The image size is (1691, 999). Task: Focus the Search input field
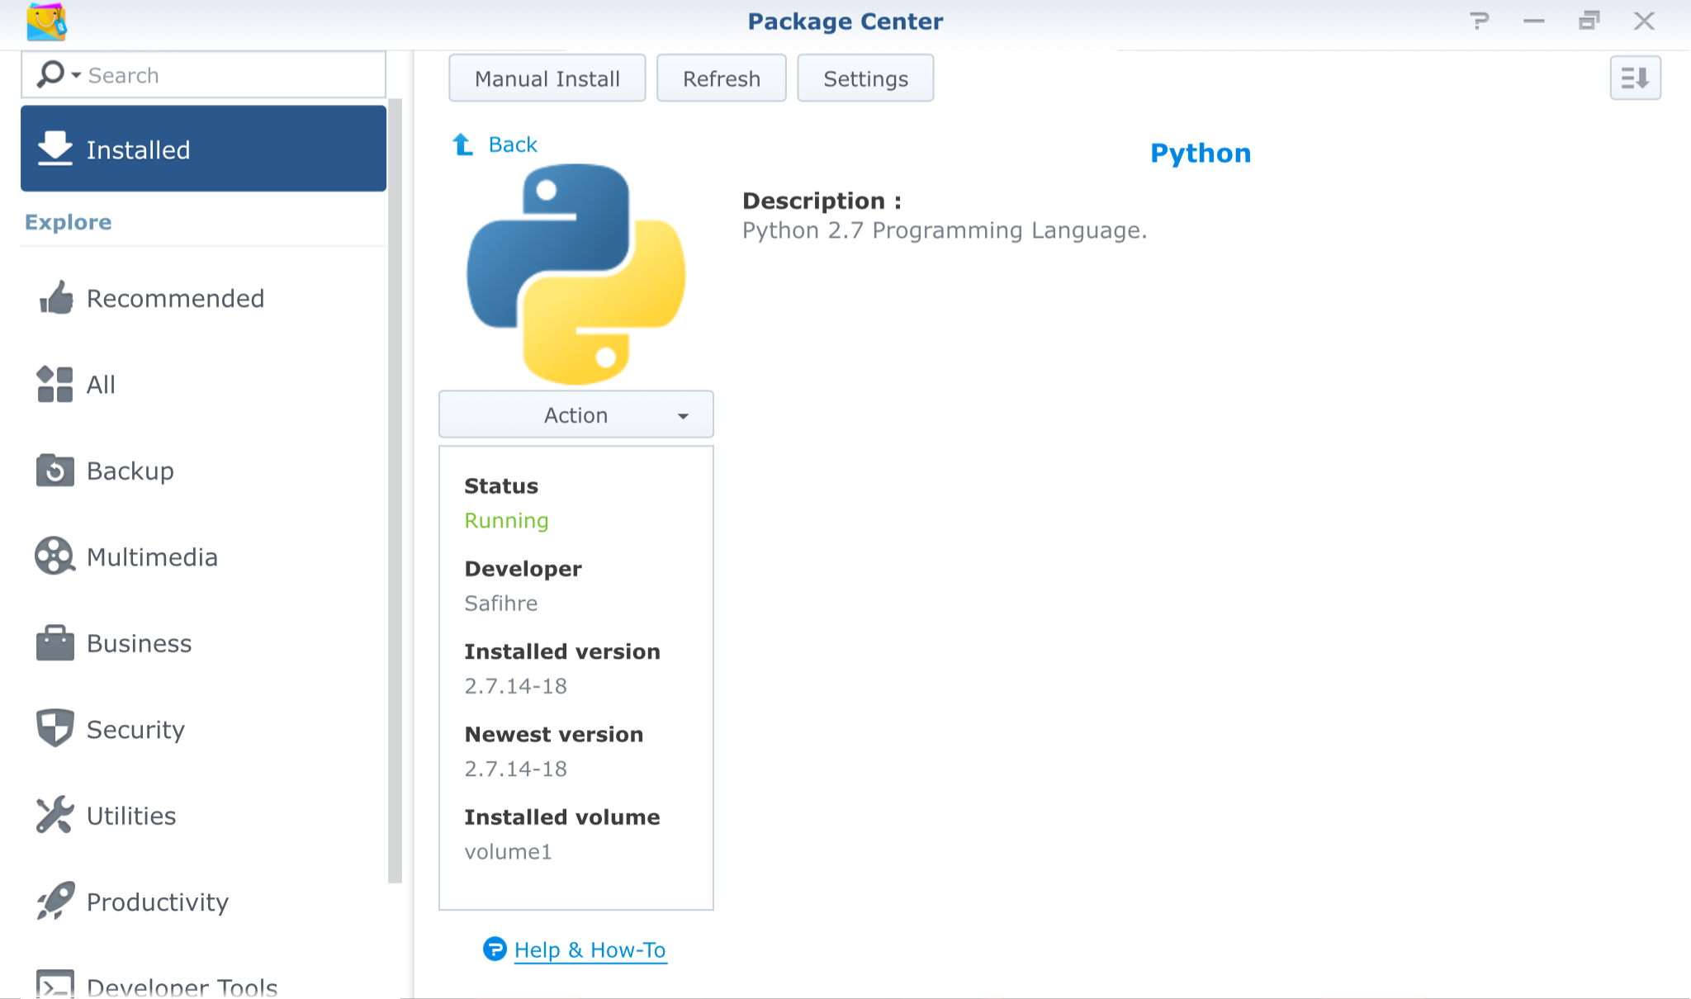click(x=203, y=75)
